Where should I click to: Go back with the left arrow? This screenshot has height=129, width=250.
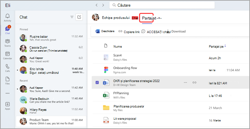pos(96,5)
